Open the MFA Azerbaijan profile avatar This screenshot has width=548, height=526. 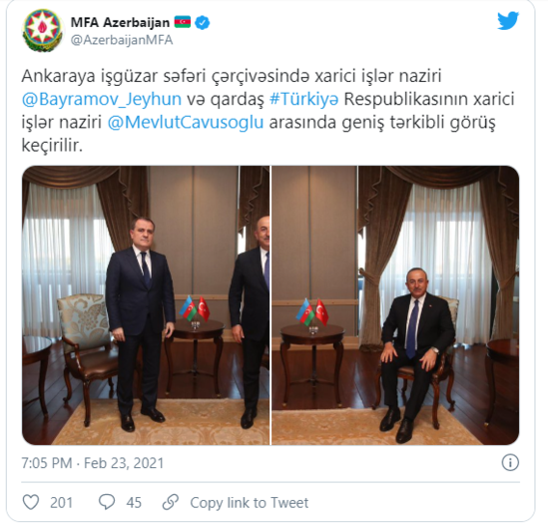pyautogui.click(x=43, y=30)
